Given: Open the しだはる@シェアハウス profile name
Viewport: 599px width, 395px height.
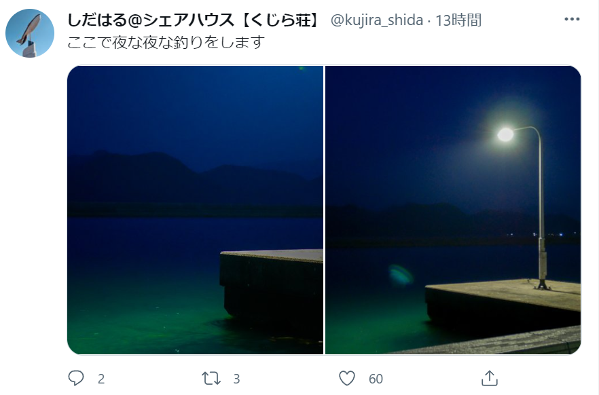Looking at the screenshot, I should (x=194, y=20).
